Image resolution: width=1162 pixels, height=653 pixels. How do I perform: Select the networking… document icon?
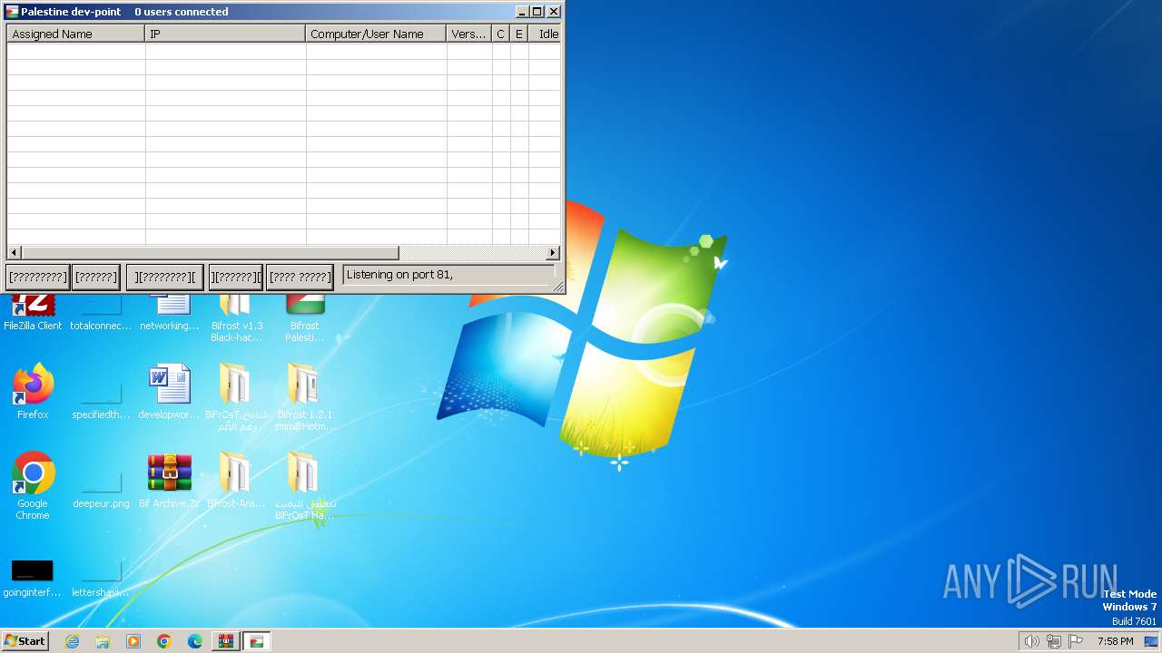pos(170,311)
